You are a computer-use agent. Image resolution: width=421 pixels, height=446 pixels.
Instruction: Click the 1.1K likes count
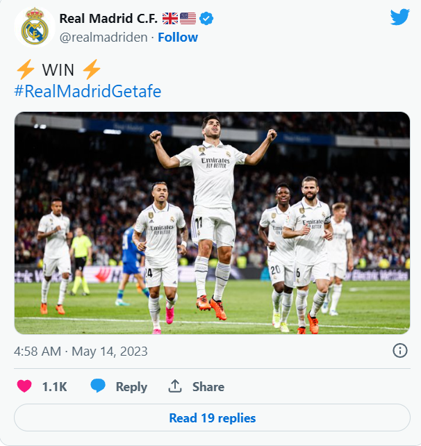pos(54,387)
